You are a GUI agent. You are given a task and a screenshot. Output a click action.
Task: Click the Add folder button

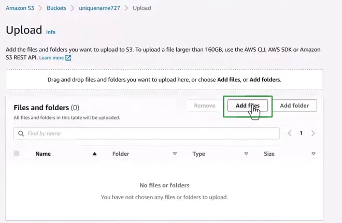[294, 106]
